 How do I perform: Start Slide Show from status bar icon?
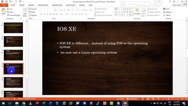(x=158, y=99)
